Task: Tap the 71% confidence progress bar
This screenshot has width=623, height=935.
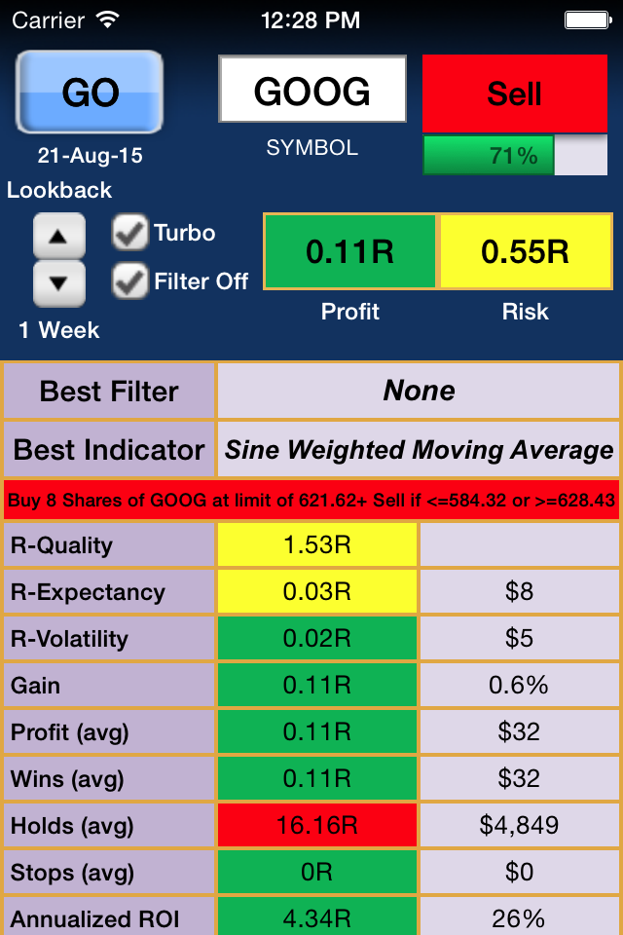Action: click(515, 156)
